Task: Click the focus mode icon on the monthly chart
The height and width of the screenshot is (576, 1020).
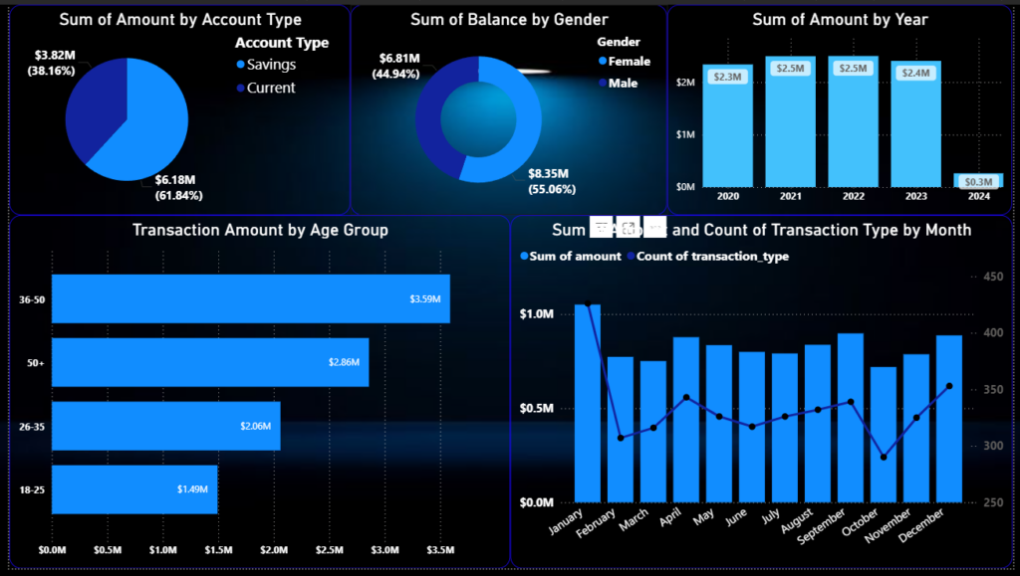Action: point(628,227)
